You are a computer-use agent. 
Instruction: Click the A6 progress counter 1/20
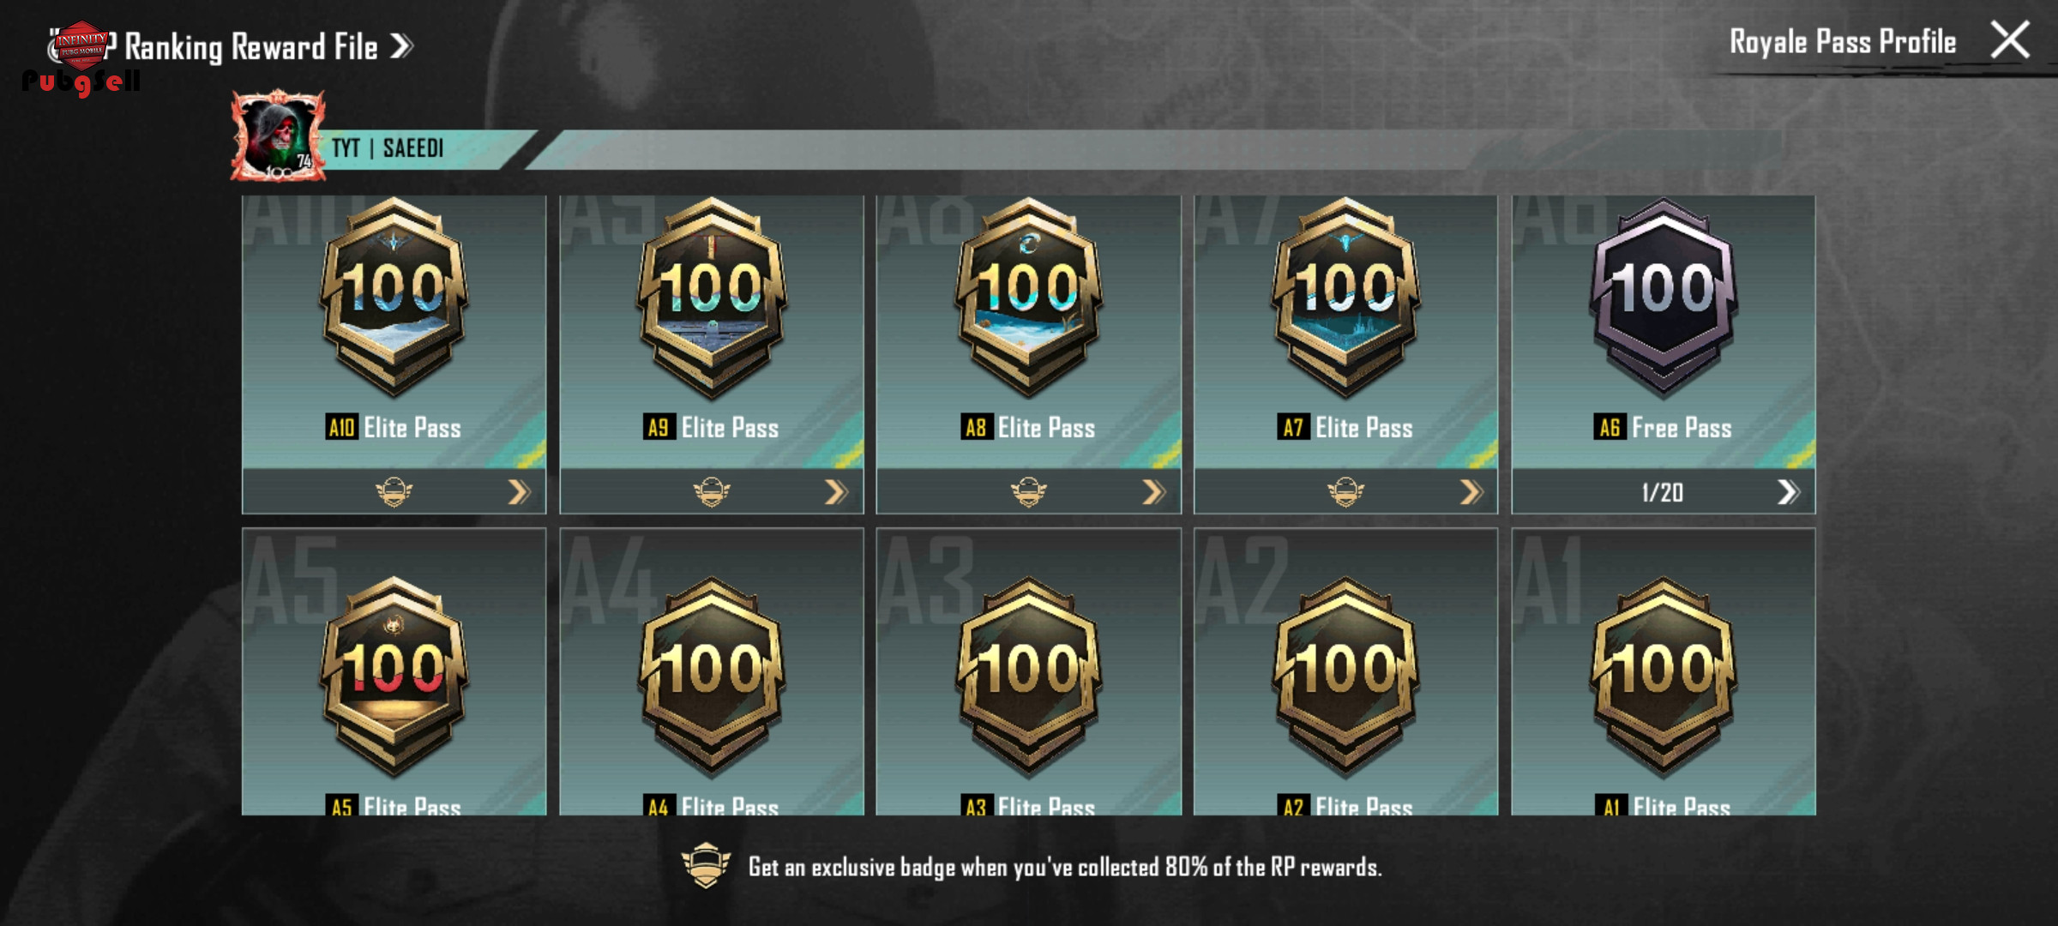(1662, 492)
